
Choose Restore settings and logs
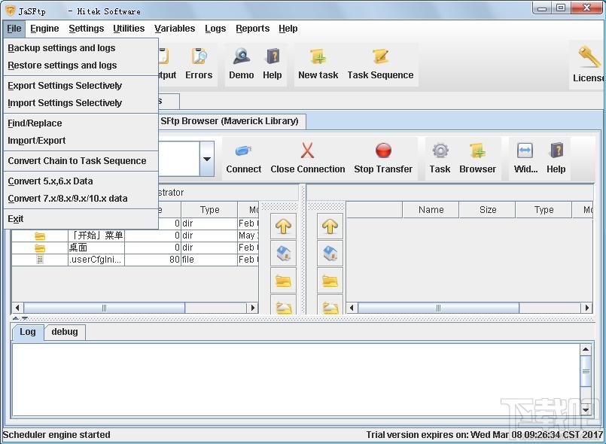[81, 65]
